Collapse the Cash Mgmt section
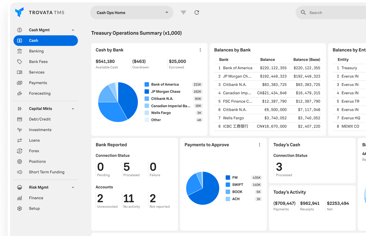This screenshot has height=236, width=366. tap(73, 30)
